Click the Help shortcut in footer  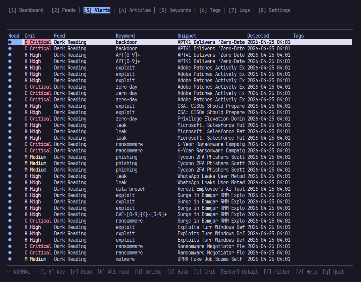click(x=306, y=272)
